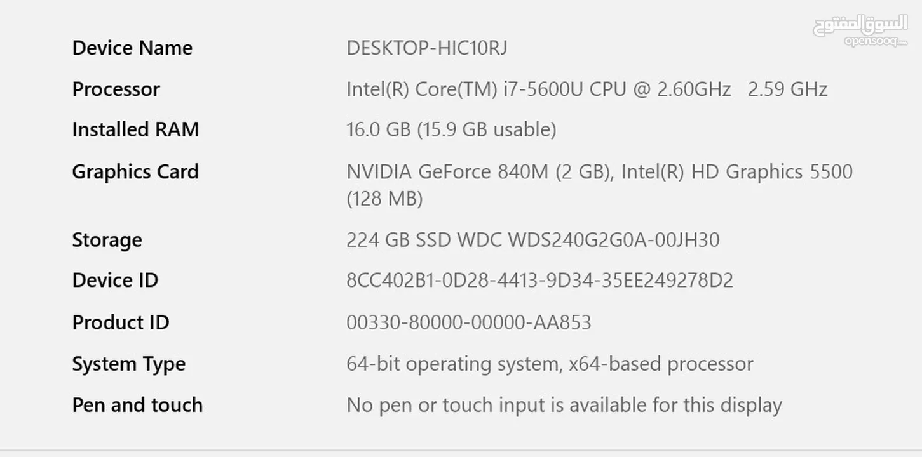Select the Installed RAM label
Image resolution: width=922 pixels, height=457 pixels.
(x=135, y=129)
